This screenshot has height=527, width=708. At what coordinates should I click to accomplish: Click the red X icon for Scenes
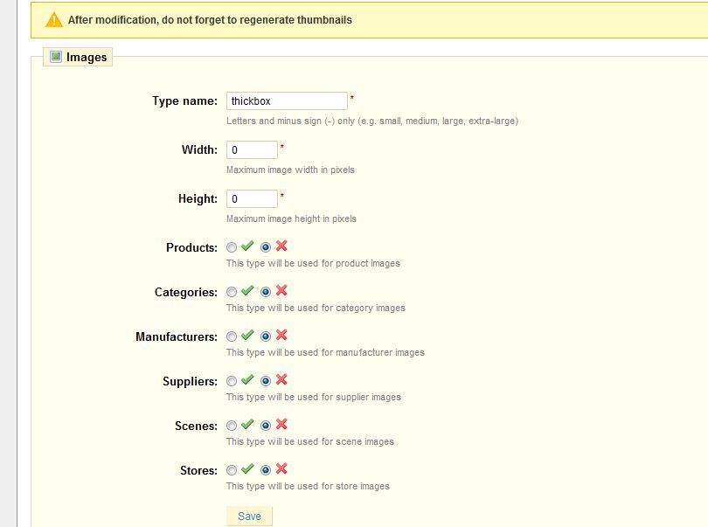click(x=281, y=424)
